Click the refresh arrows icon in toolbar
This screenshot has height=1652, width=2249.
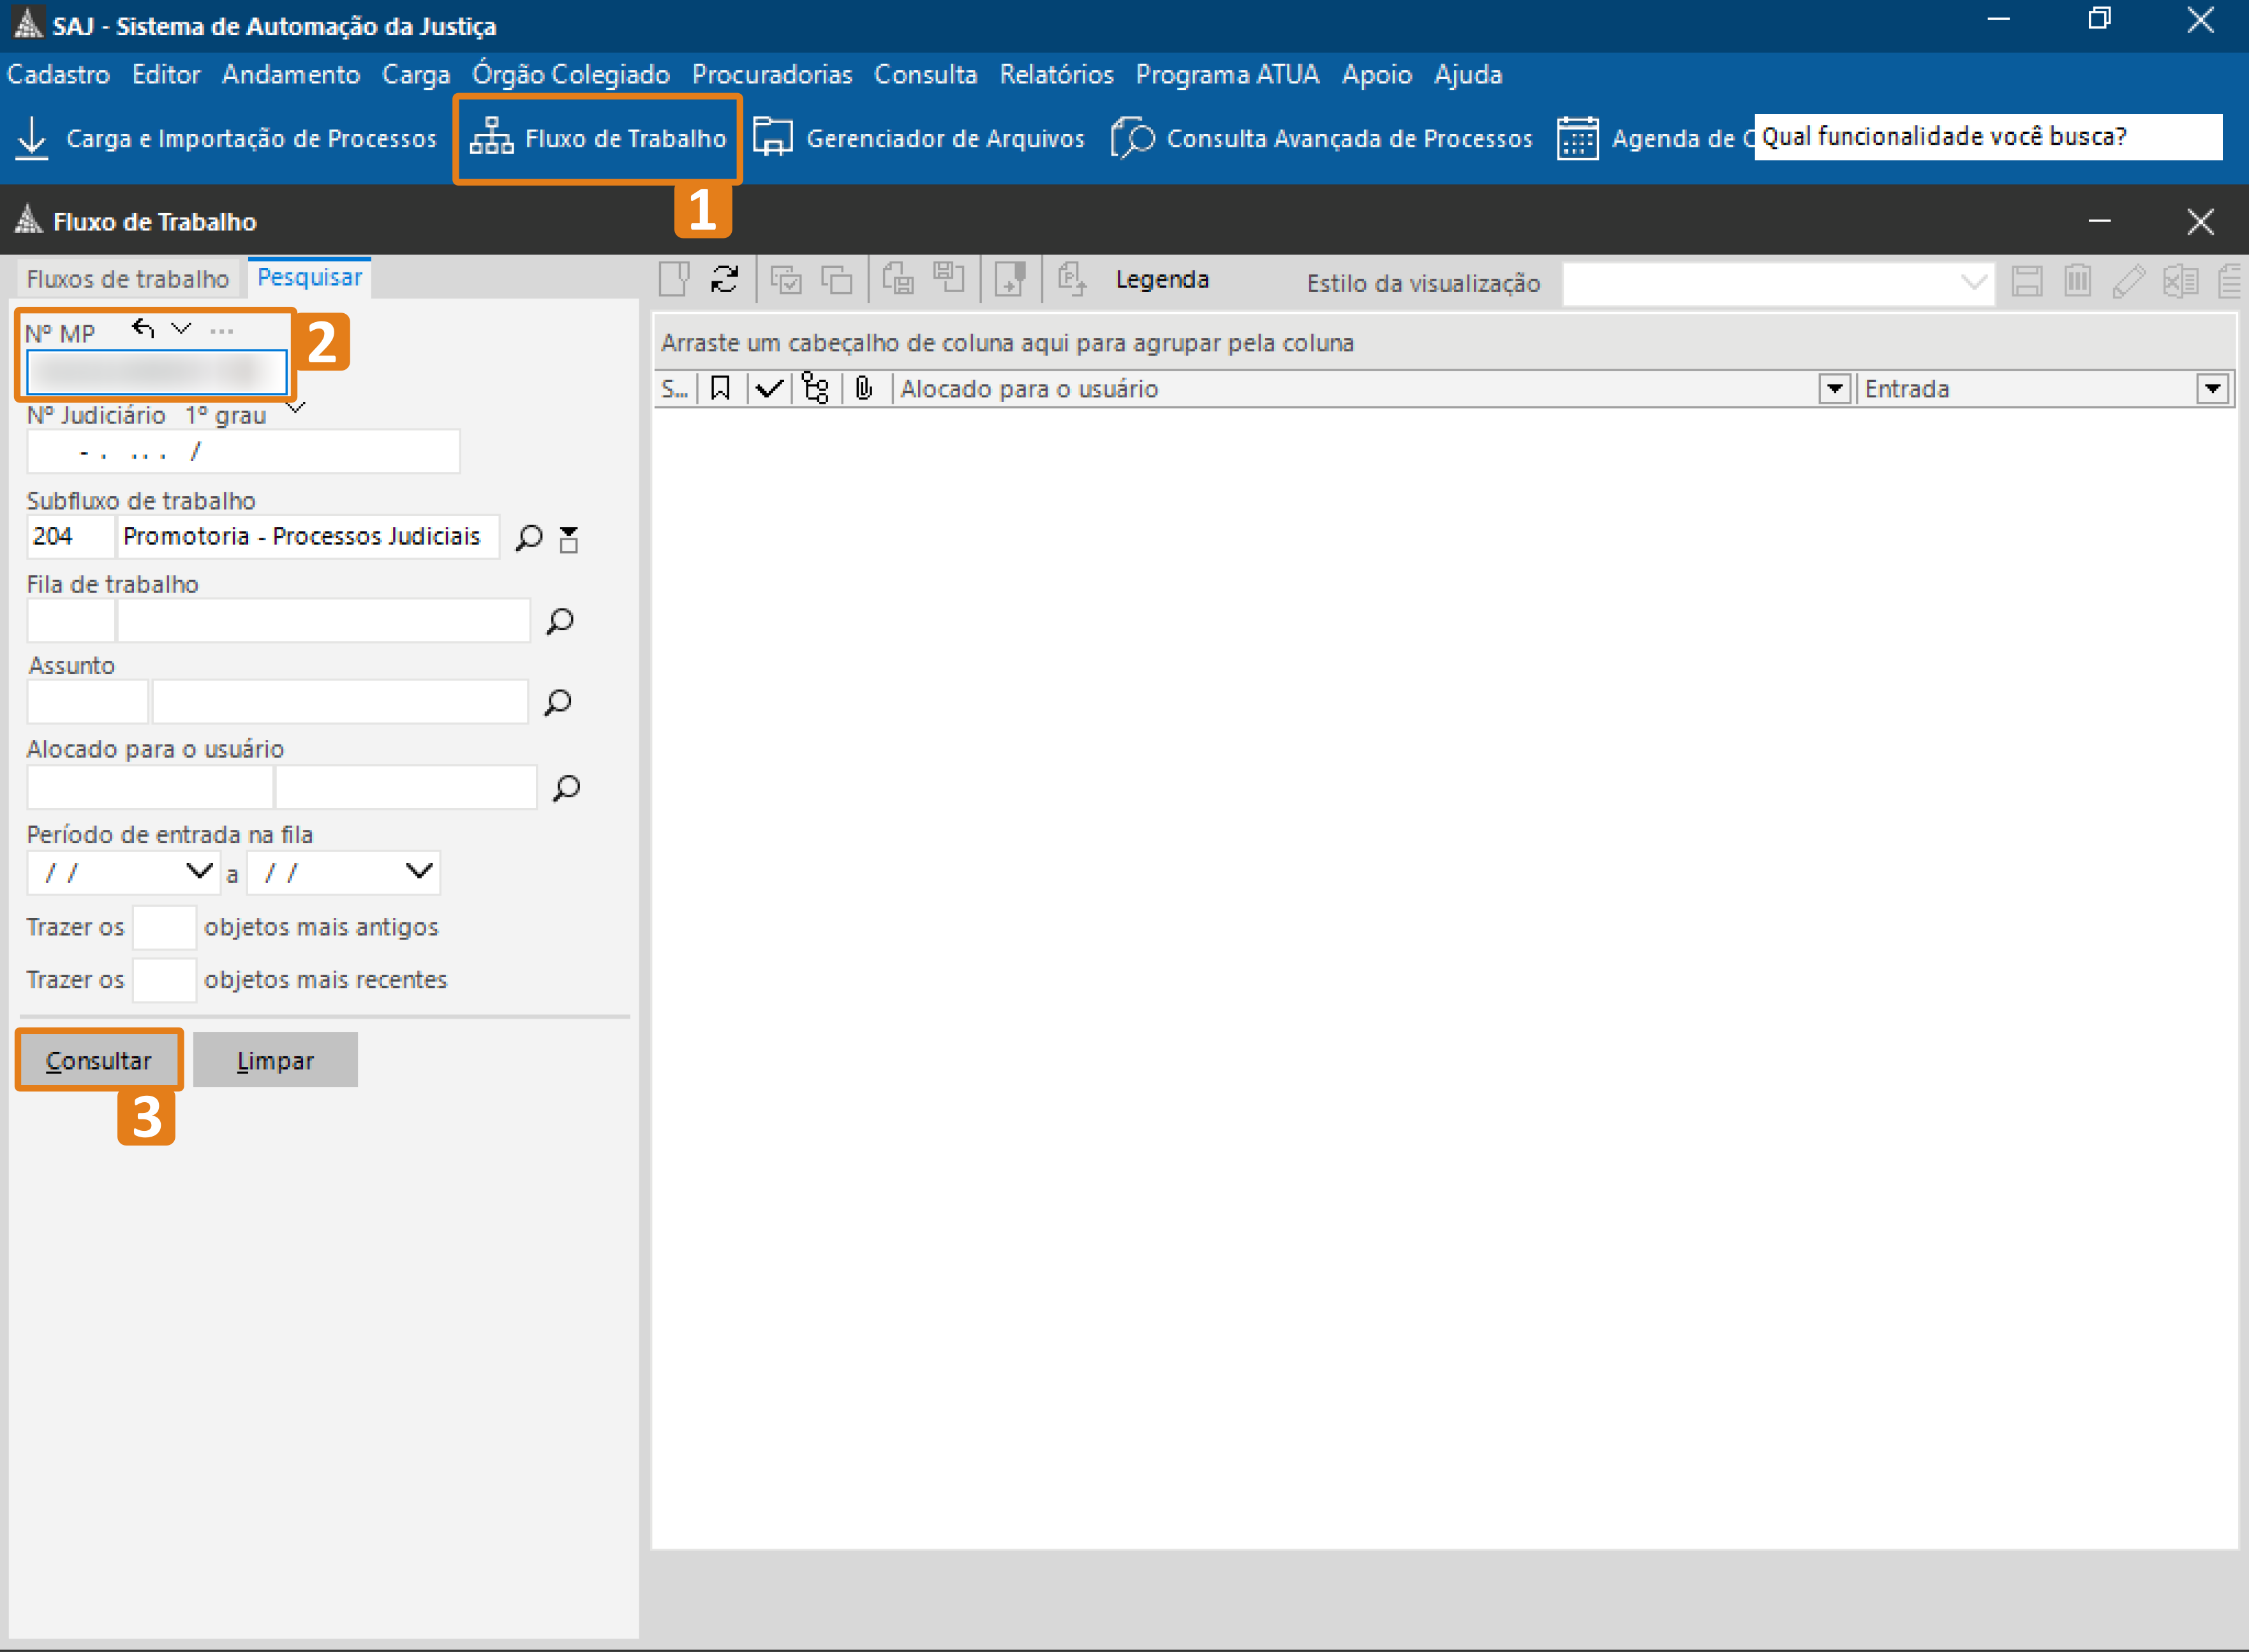(x=724, y=279)
